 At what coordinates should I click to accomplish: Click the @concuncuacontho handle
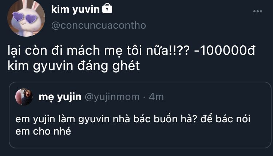(x=98, y=25)
